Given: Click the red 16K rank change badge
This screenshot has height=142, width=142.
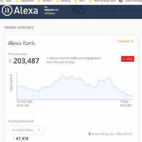Looking at the screenshot, I should (x=127, y=59).
